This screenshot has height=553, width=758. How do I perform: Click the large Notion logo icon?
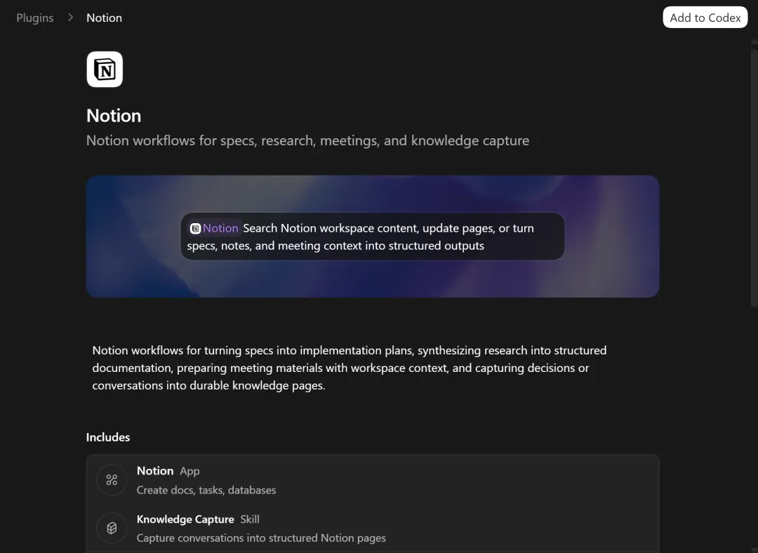[105, 69]
